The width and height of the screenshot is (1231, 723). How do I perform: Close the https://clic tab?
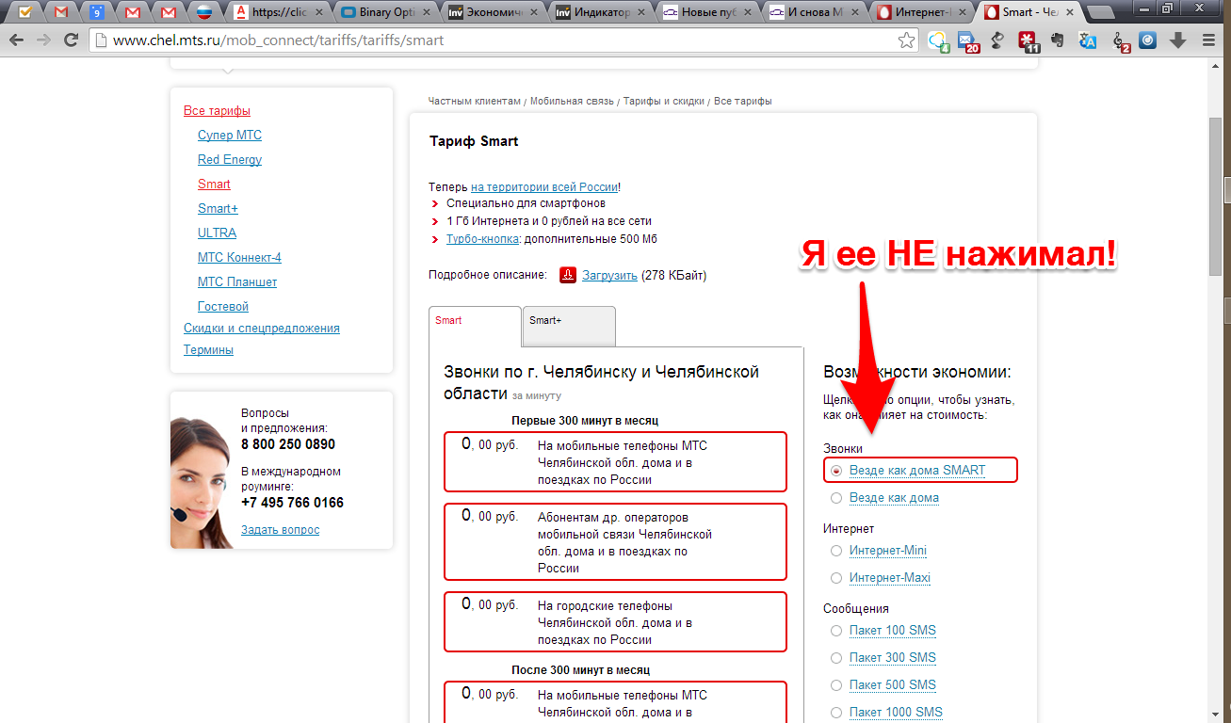pyautogui.click(x=320, y=12)
